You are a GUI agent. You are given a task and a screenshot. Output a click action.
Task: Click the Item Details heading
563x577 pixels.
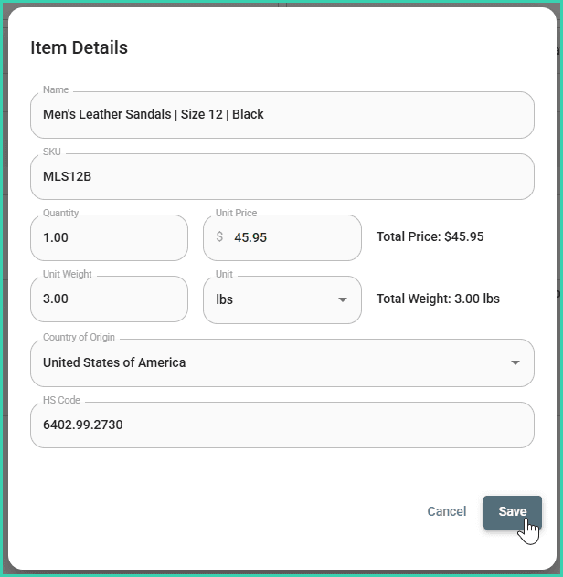coord(80,47)
